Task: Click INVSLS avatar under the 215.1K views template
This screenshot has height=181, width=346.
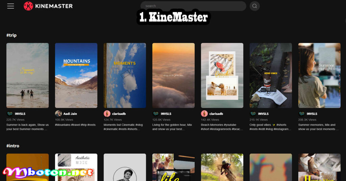Action: pyautogui.click(x=253, y=114)
